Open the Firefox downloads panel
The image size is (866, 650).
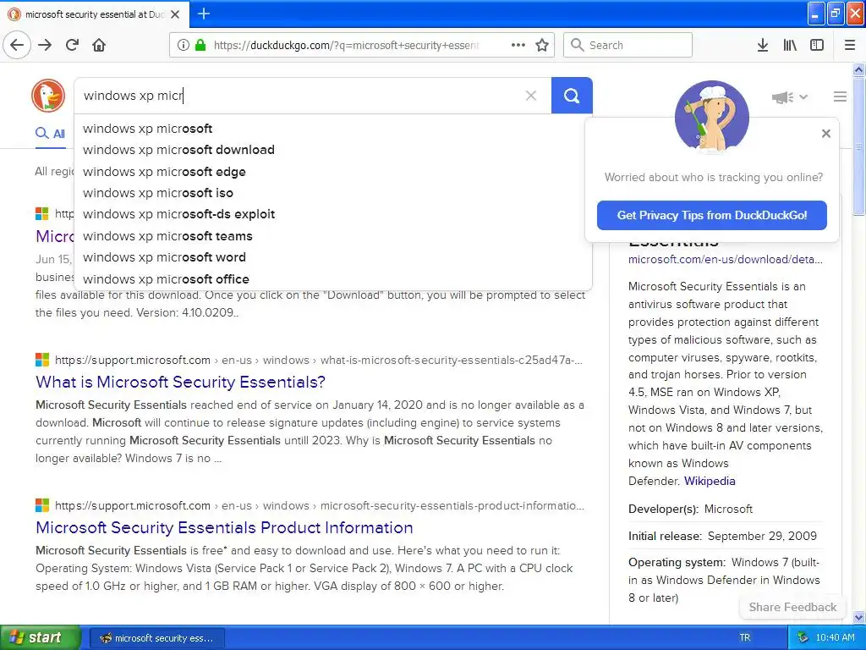763,45
